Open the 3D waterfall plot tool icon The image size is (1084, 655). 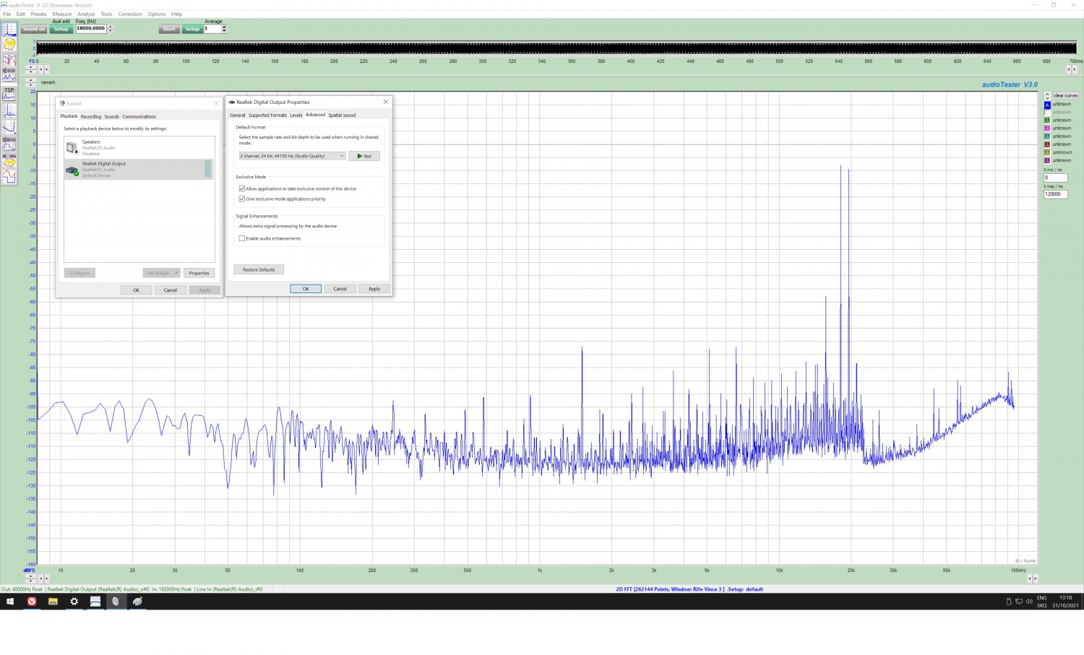click(9, 45)
